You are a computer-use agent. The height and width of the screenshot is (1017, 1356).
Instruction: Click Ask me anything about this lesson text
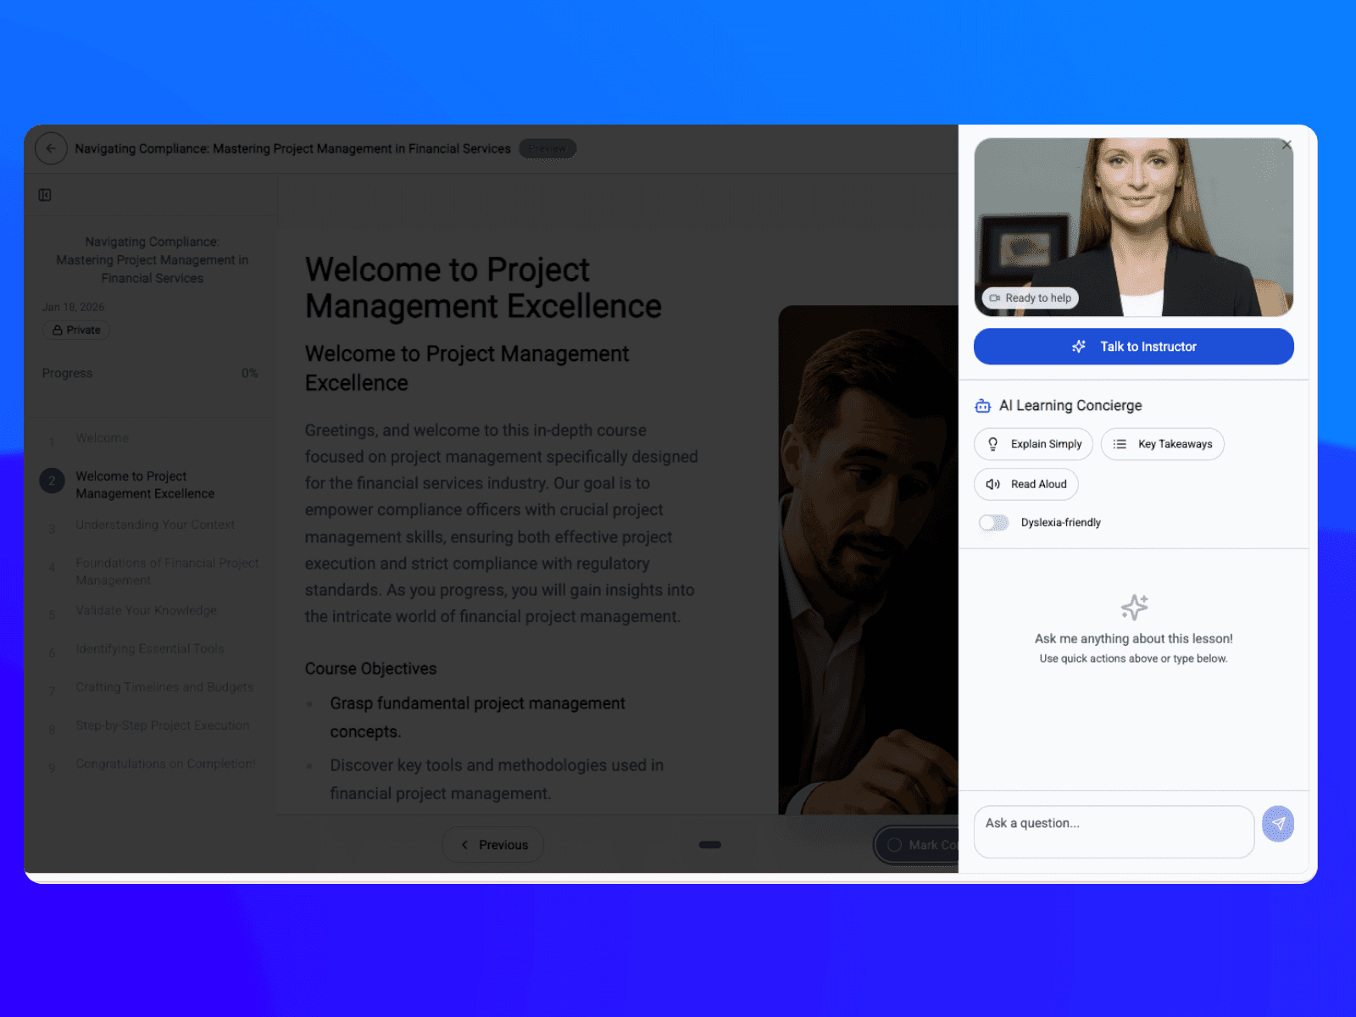[1133, 639]
